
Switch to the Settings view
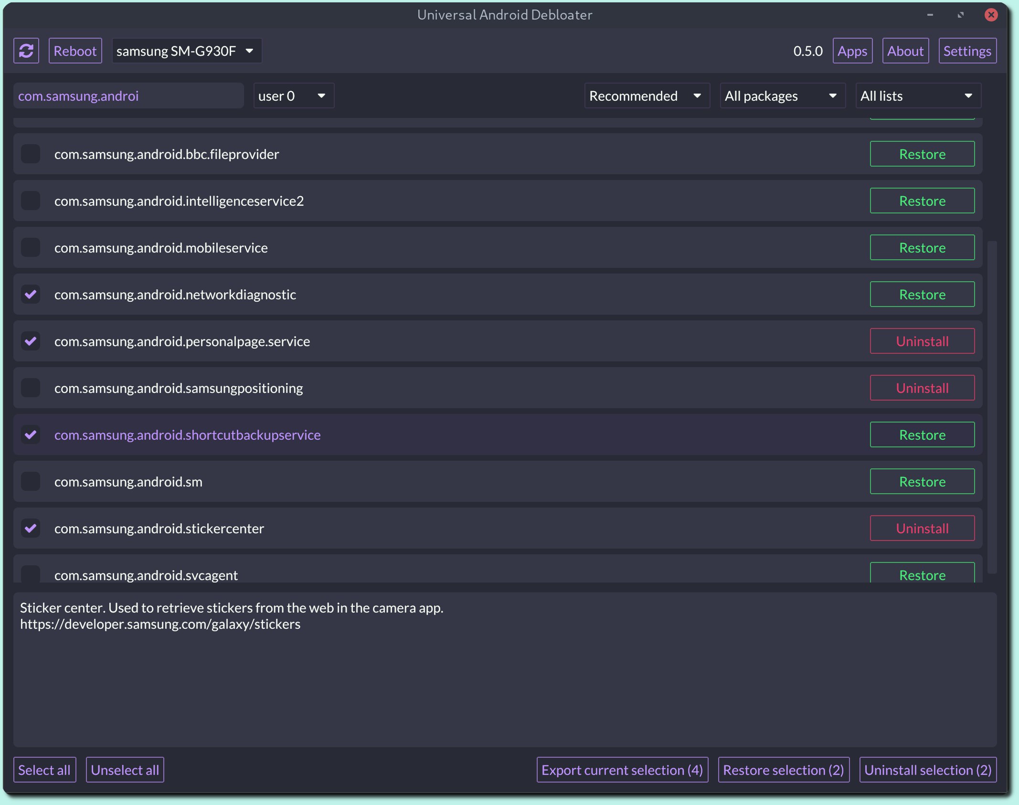point(967,51)
